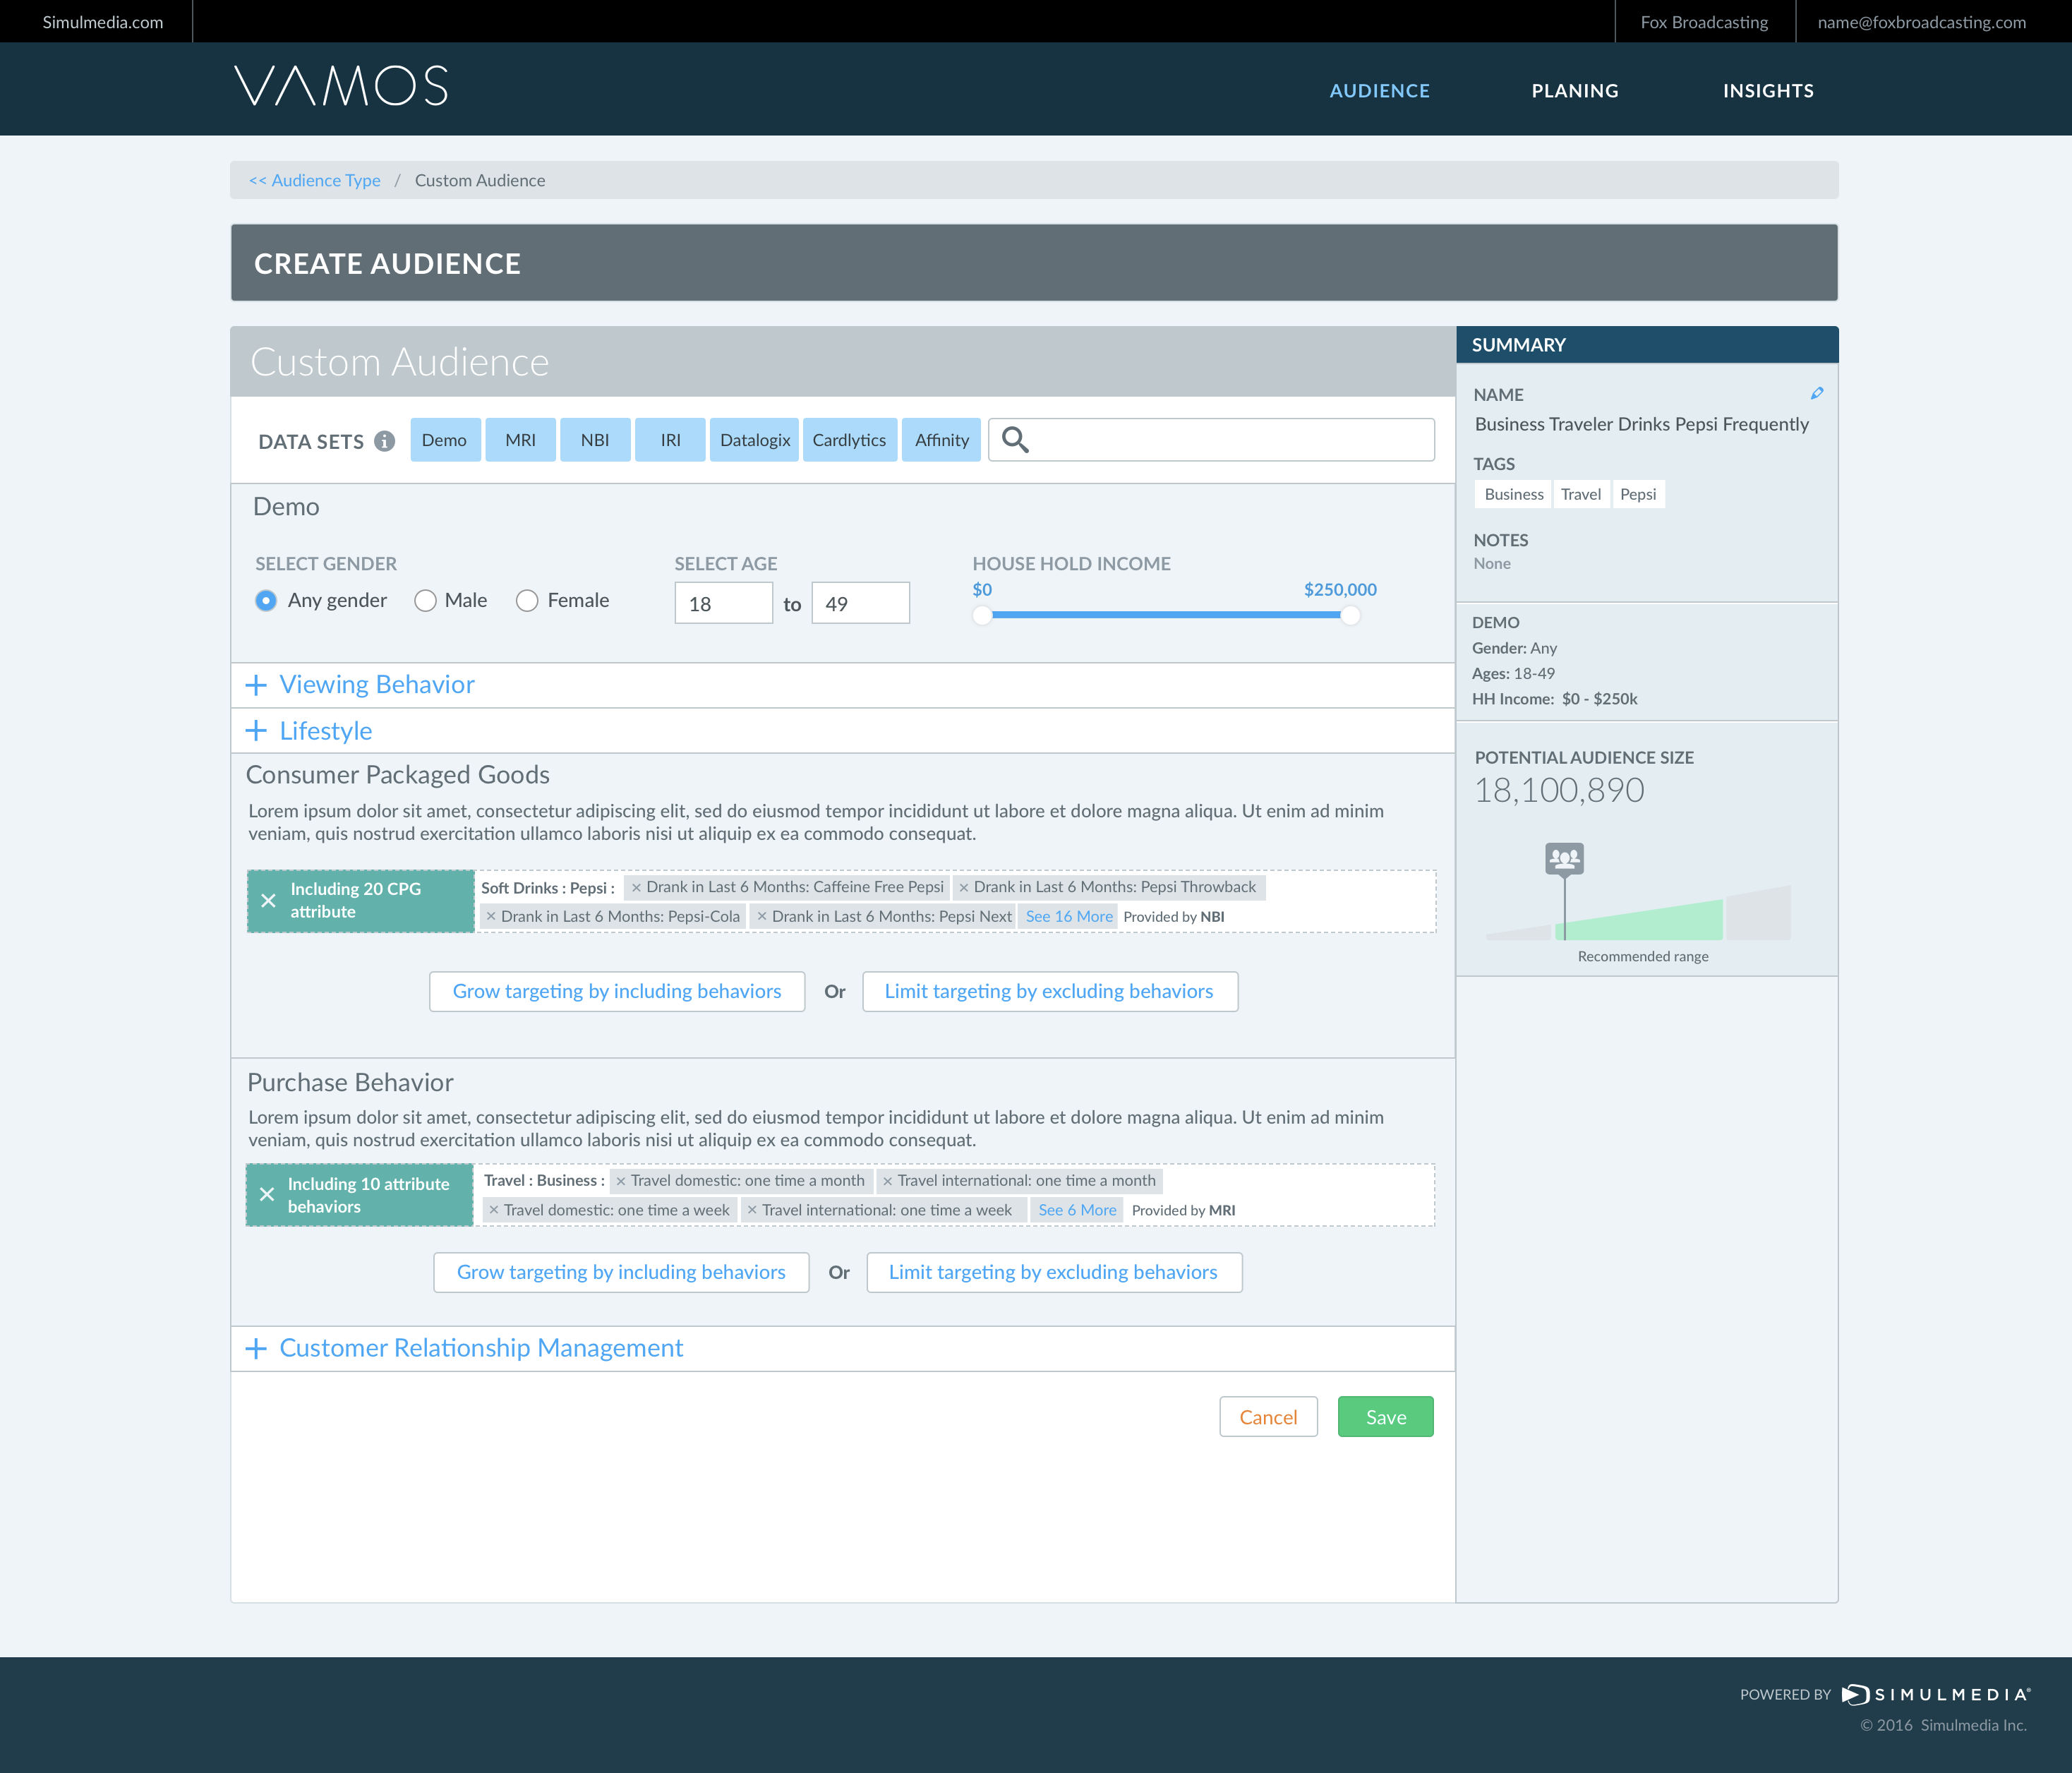The height and width of the screenshot is (1773, 2072).
Task: Show 6 more travel attributes
Action: click(x=1077, y=1210)
